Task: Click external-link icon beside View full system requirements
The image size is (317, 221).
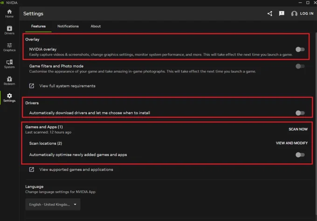Action: (x=32, y=86)
